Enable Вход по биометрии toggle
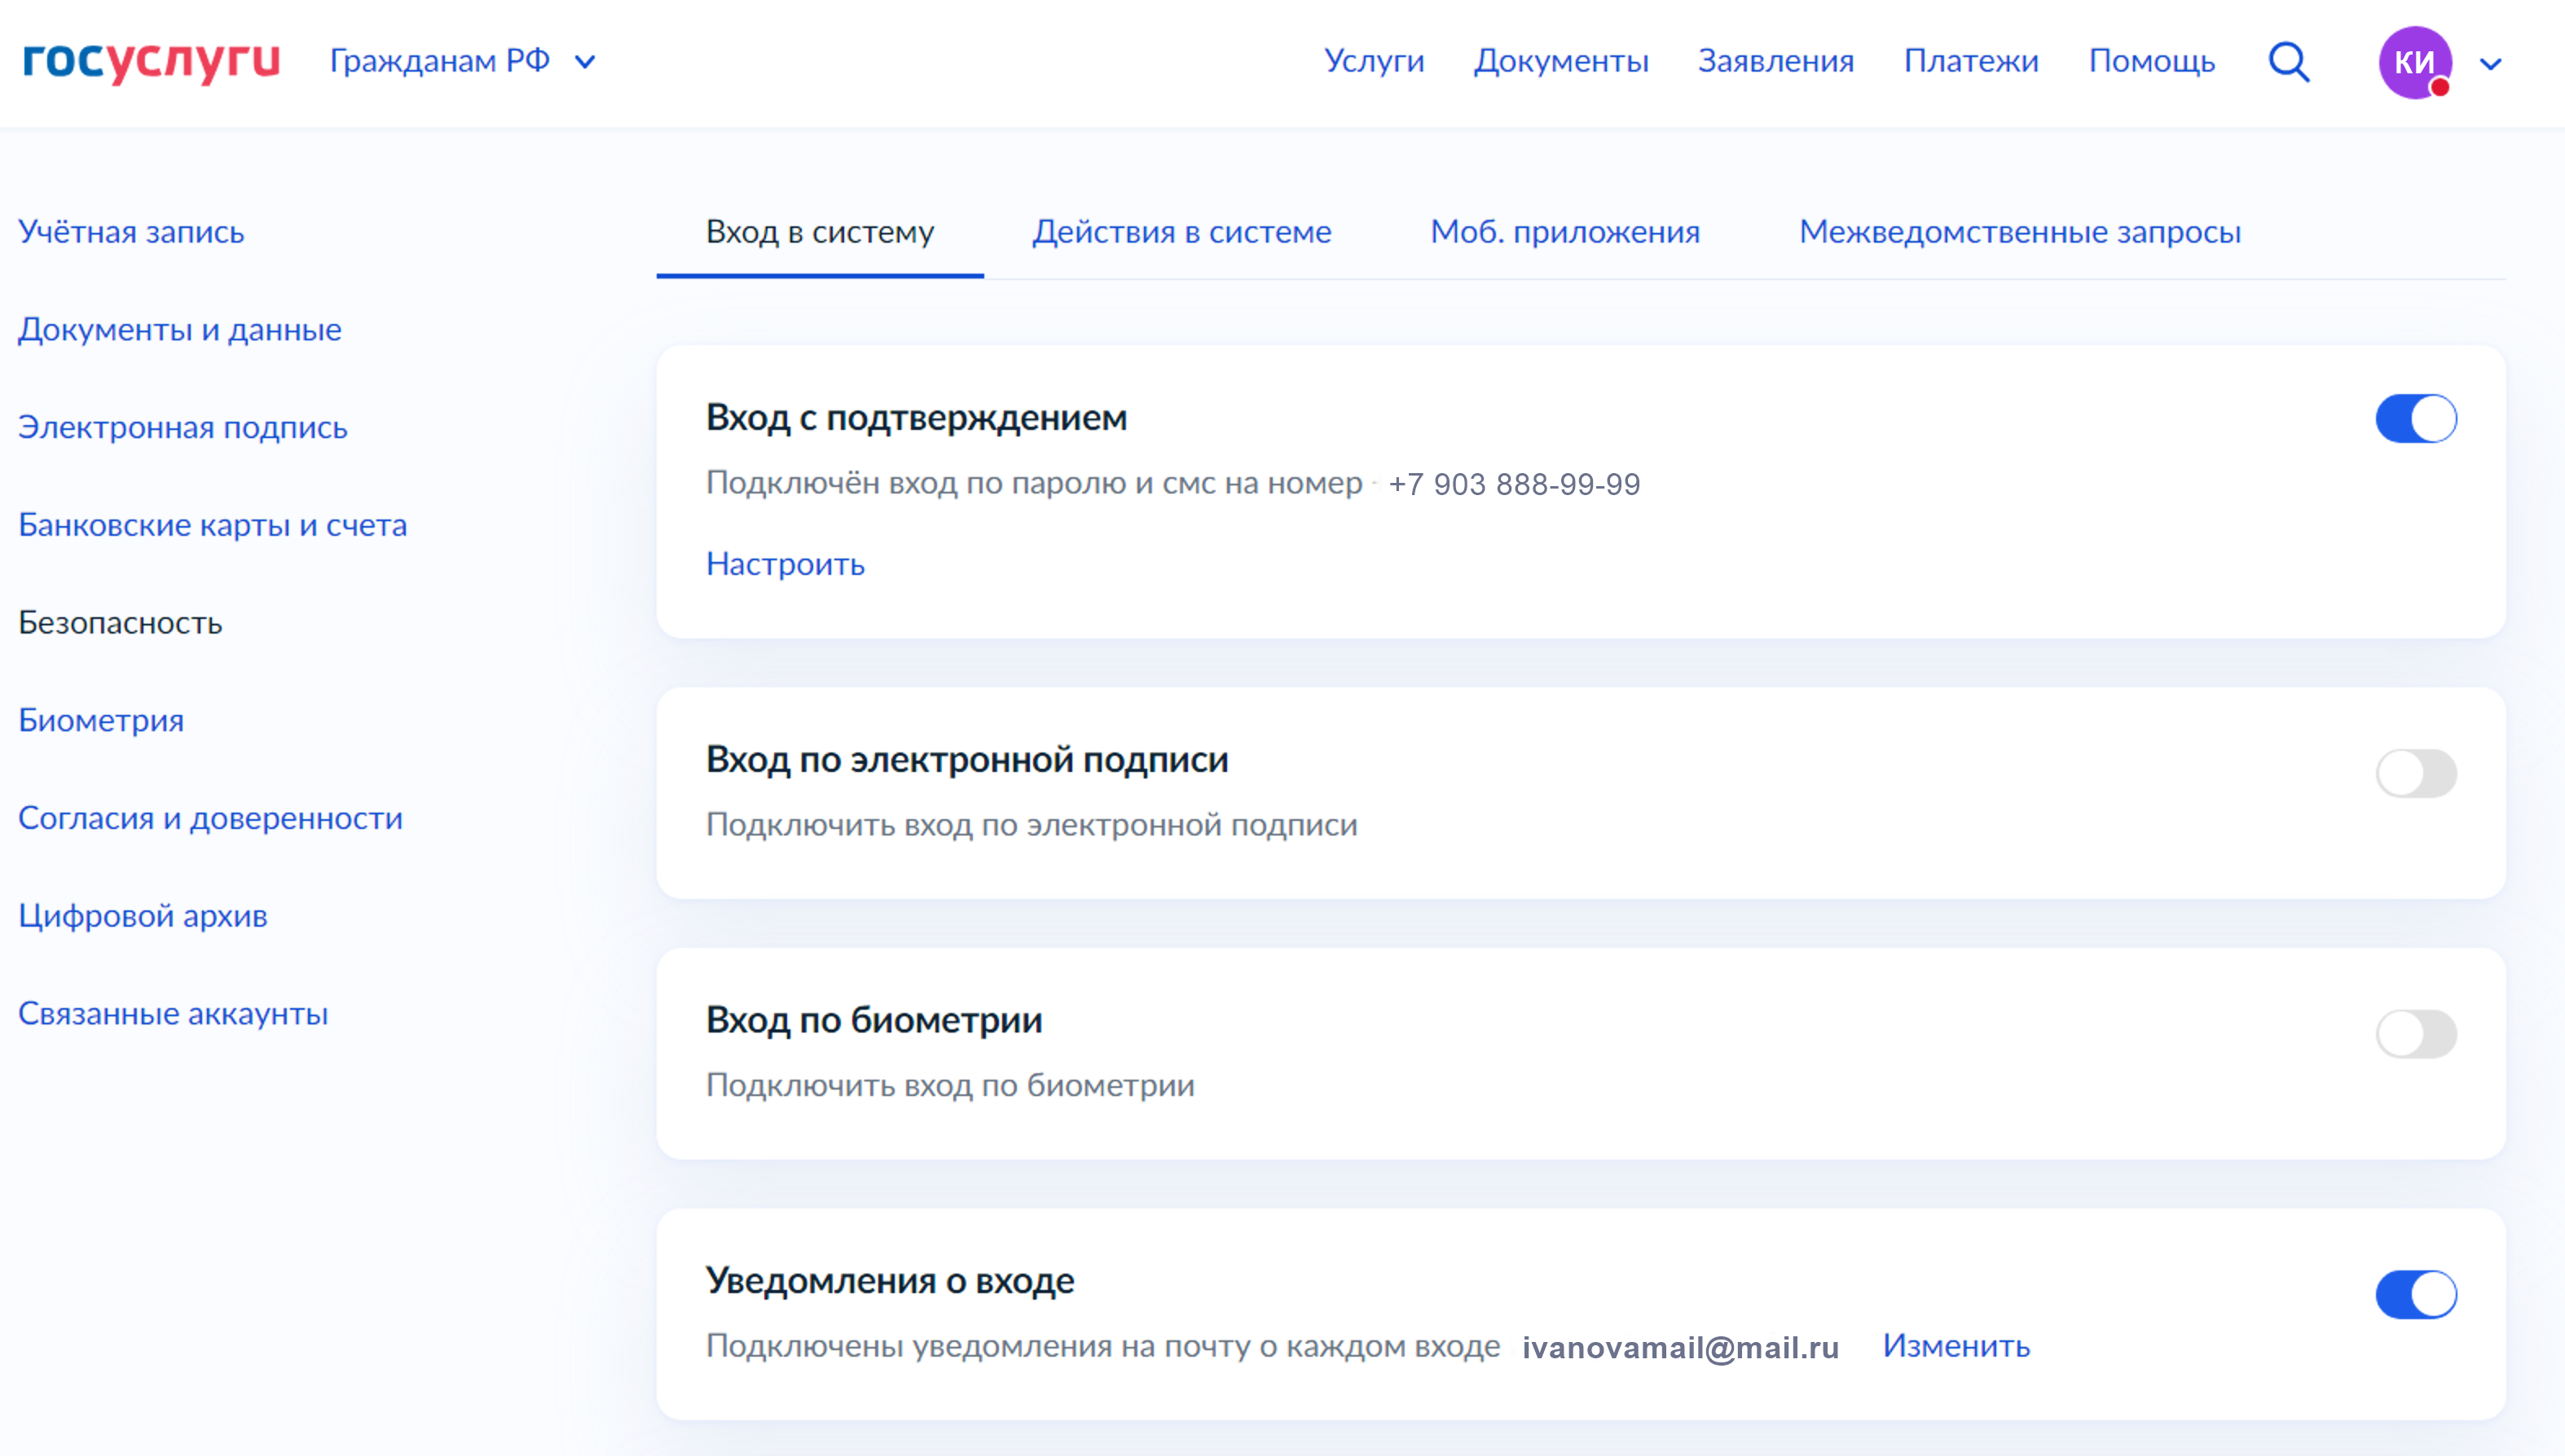Image resolution: width=2565 pixels, height=1456 pixels. point(2416,1034)
